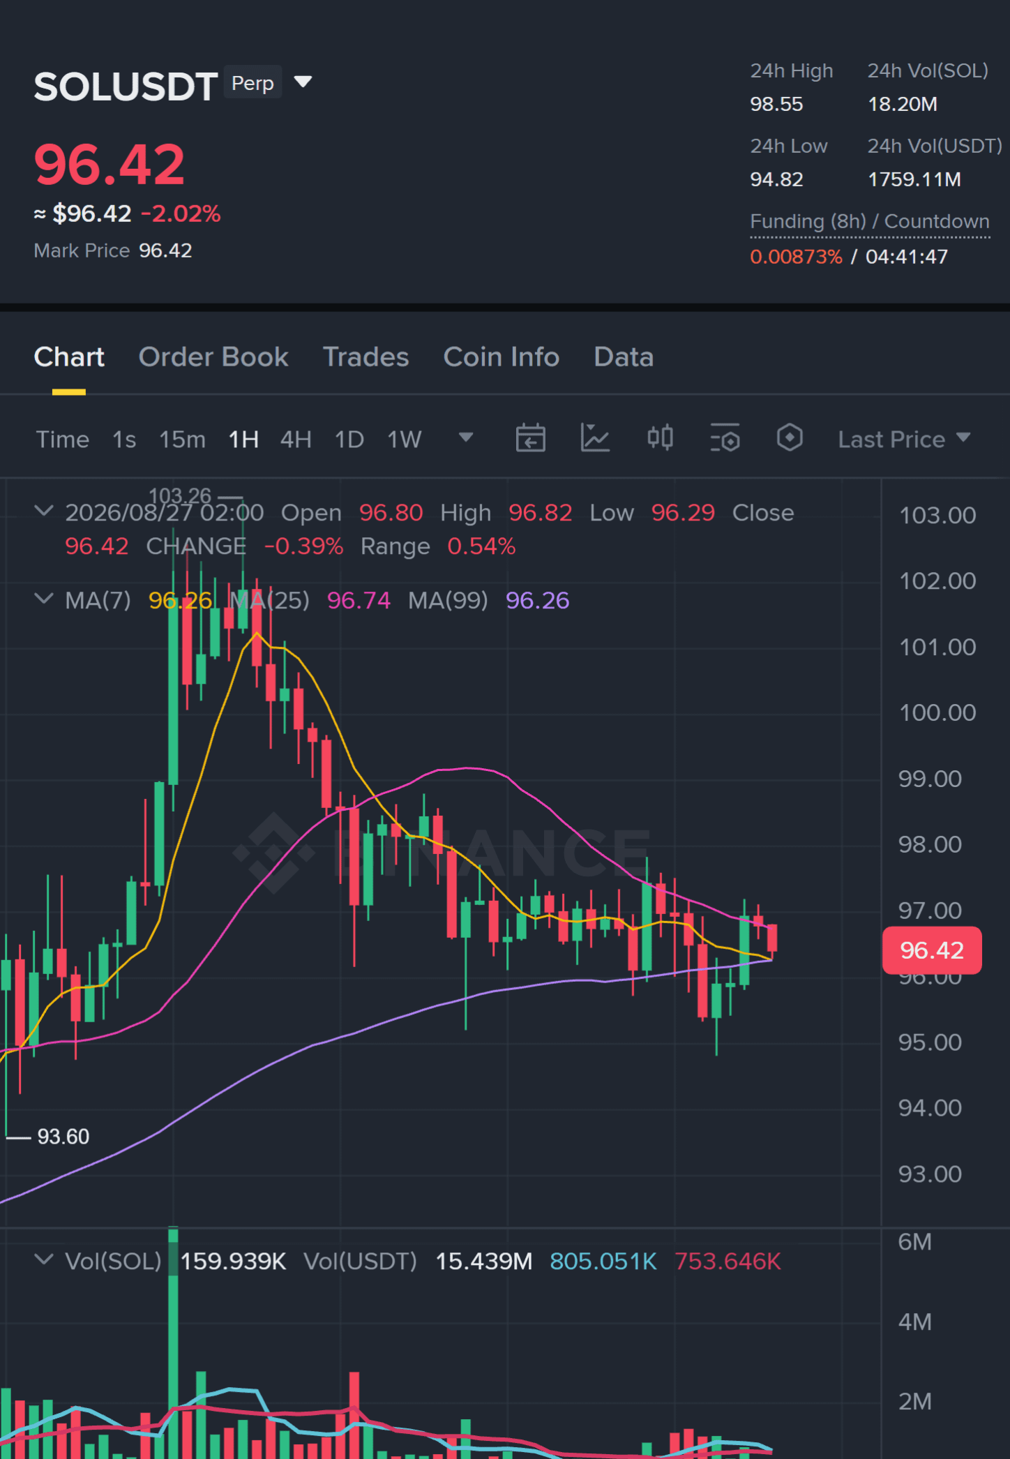The image size is (1010, 1459).
Task: Open the chart display settings icon
Action: (x=725, y=438)
